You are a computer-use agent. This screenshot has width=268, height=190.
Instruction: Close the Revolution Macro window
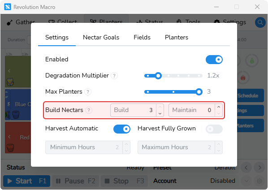click(x=257, y=7)
